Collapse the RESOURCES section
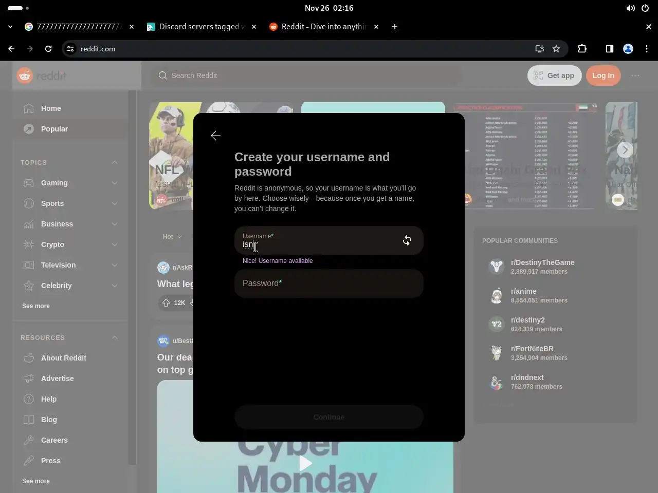The image size is (658, 493). (115, 337)
